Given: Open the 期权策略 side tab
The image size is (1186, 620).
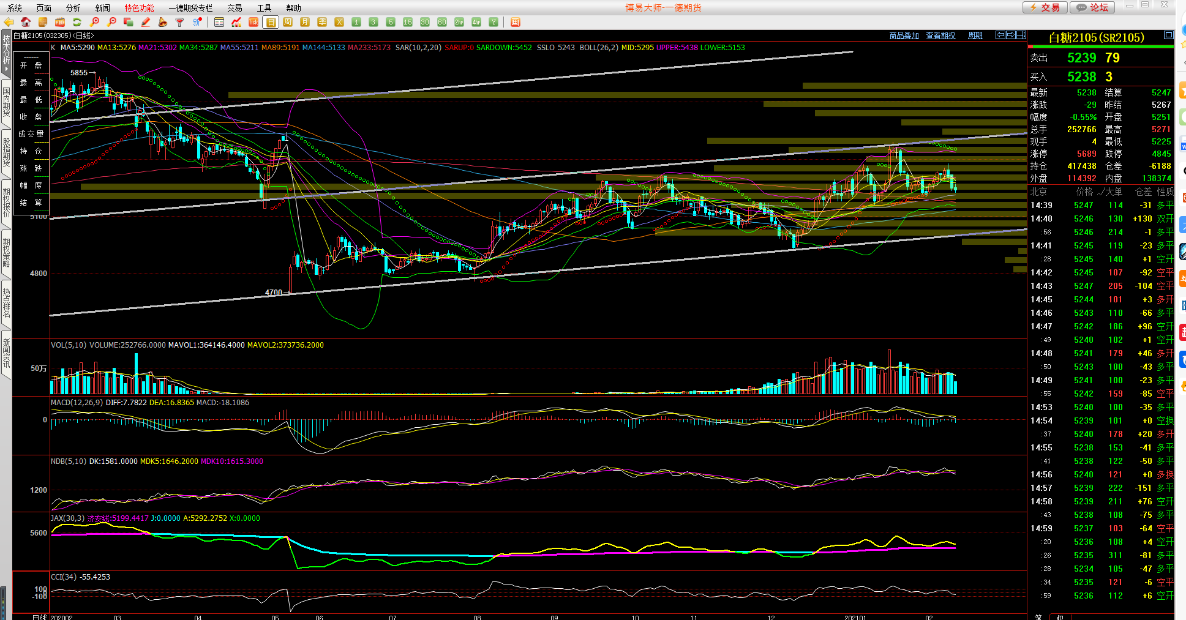Looking at the screenshot, I should (6, 253).
